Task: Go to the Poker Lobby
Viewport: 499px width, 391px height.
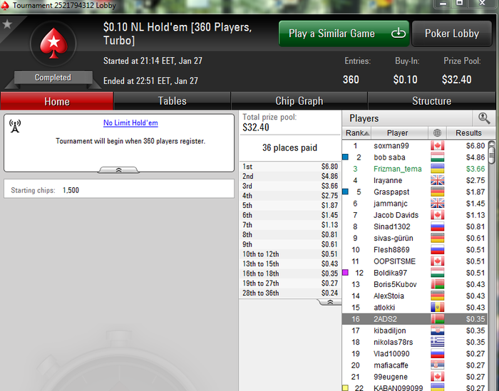Action: 452,33
